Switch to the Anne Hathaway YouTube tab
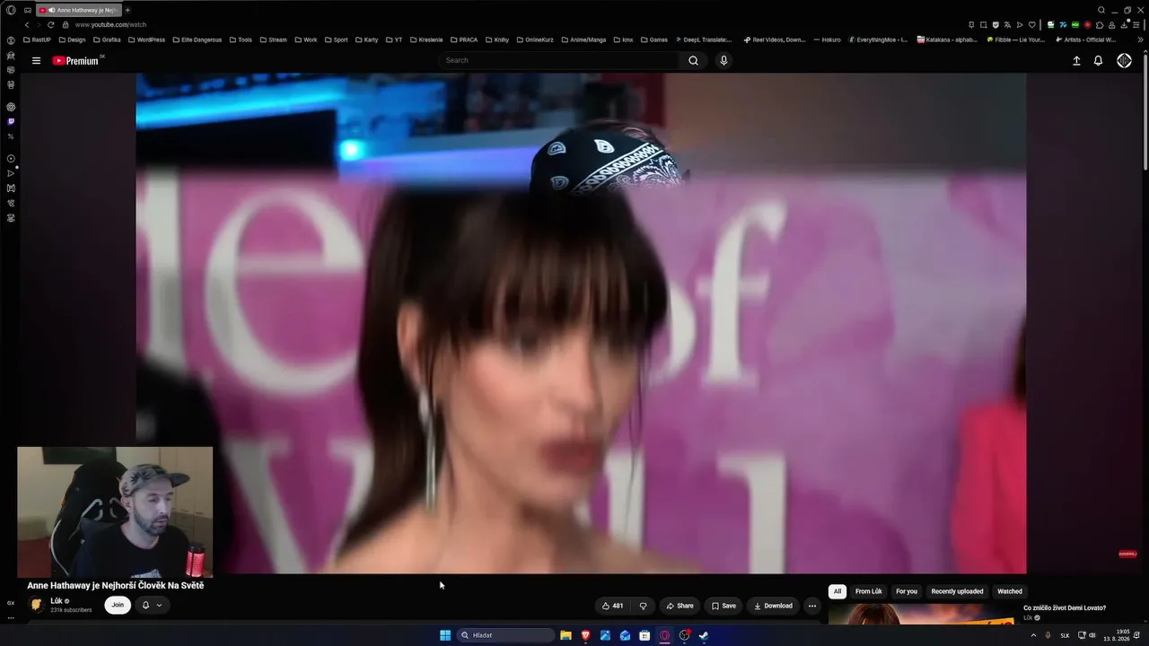Viewport: 1149px width, 646px height. click(x=79, y=10)
